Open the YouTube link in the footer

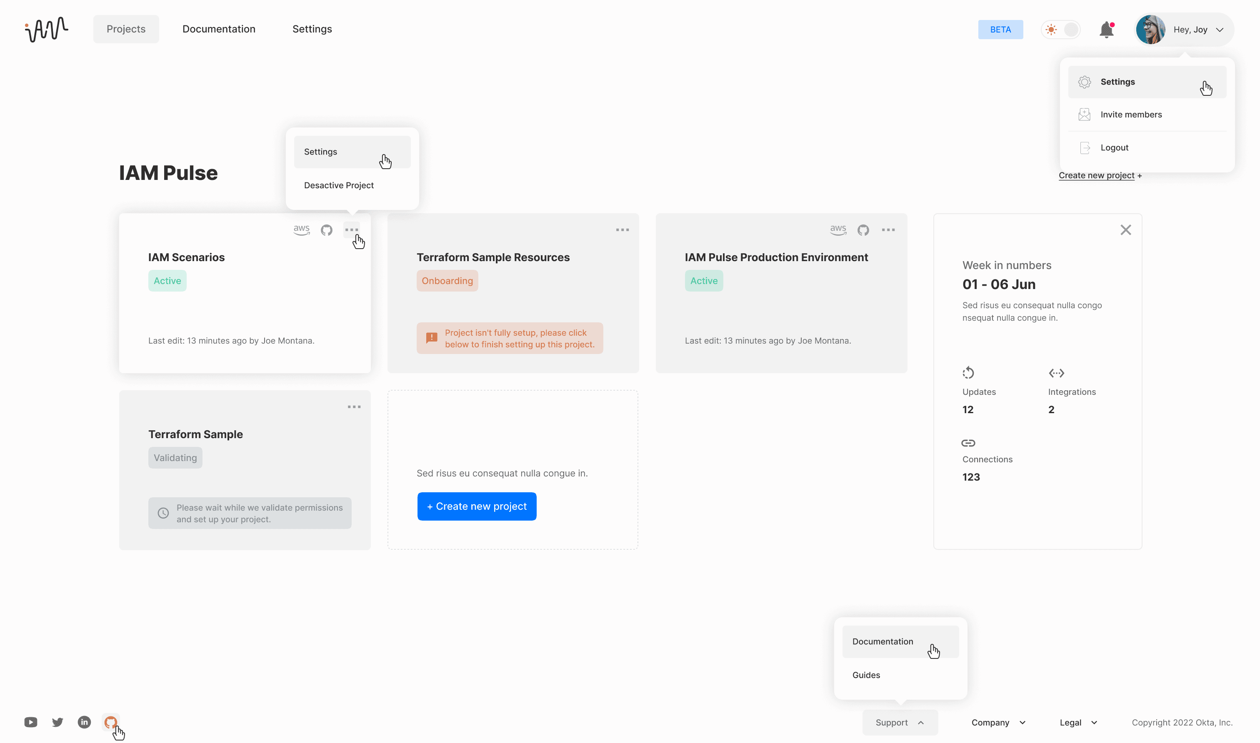point(30,722)
